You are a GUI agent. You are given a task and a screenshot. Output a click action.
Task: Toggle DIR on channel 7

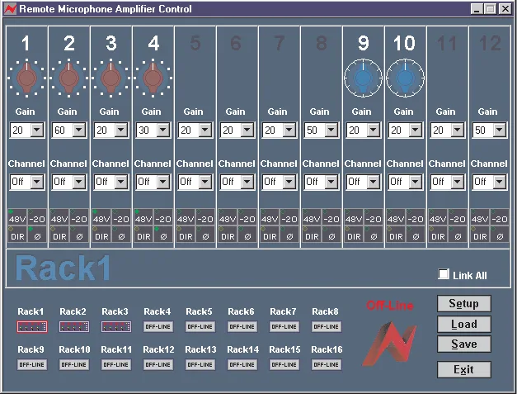click(270, 234)
